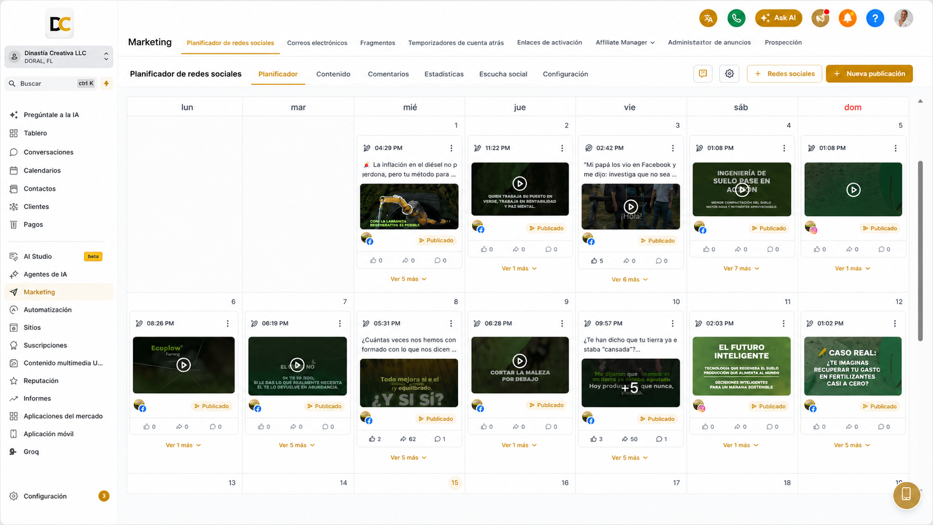Viewport: 933px width, 525px height.
Task: Click the Buscar search field
Action: 51,83
